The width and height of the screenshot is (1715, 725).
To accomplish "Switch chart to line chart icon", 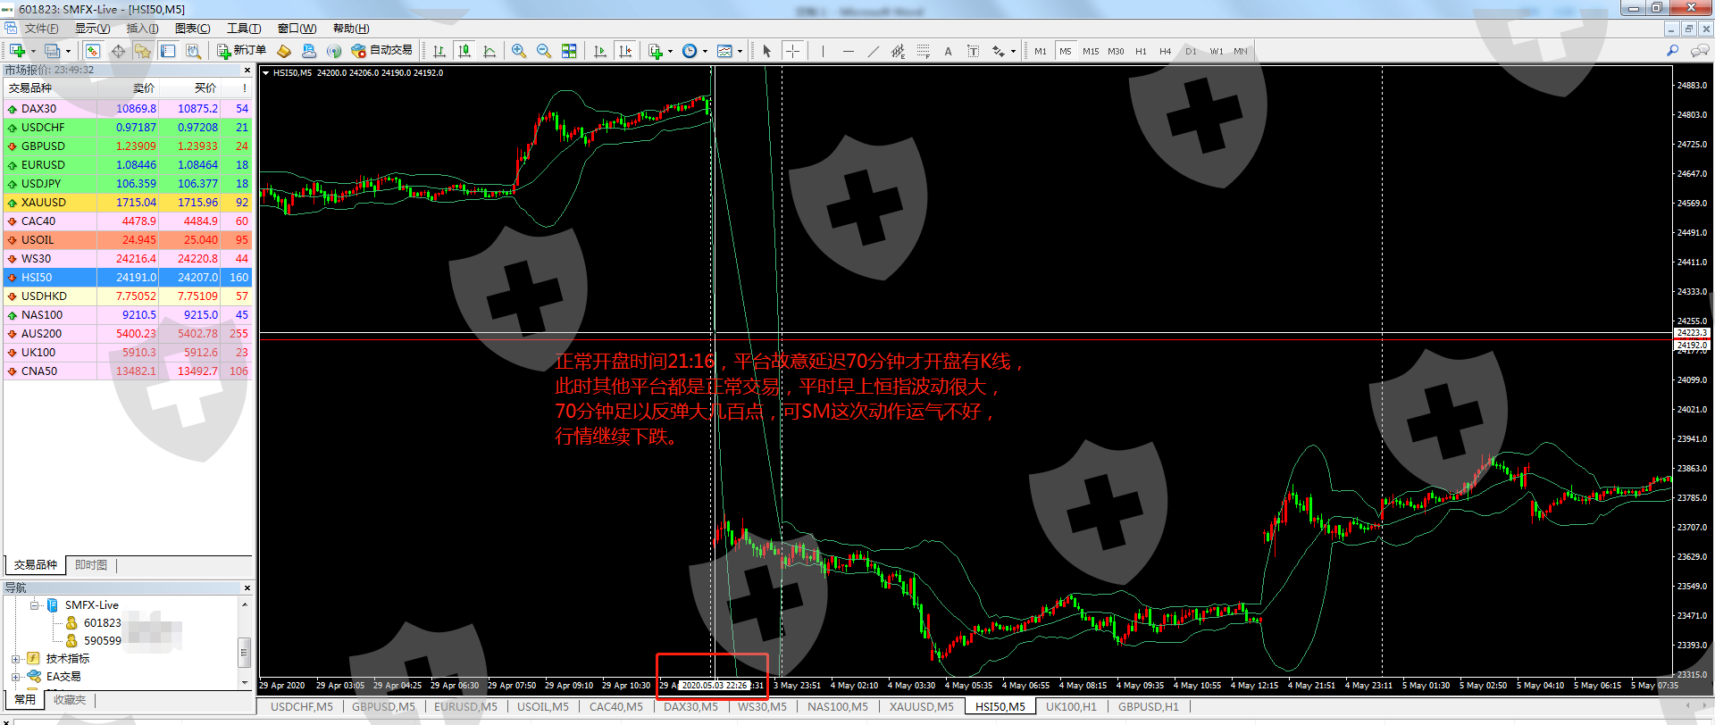I will pos(489,51).
